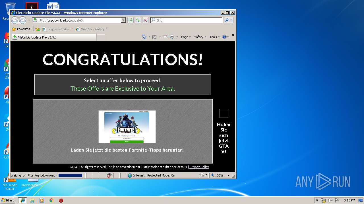This screenshot has width=364, height=204.
Task: Select the FileUnlckr Update File V3.3.1 tab
Action: [53, 37]
